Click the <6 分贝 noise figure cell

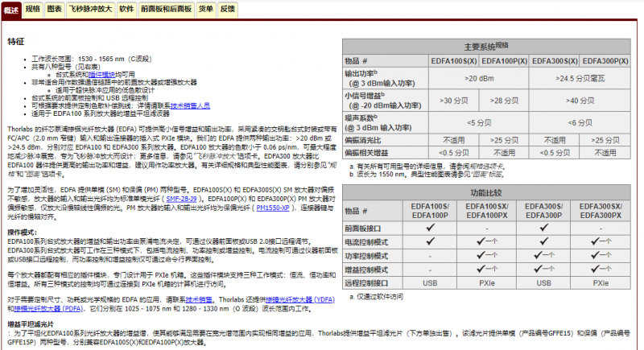580,122
